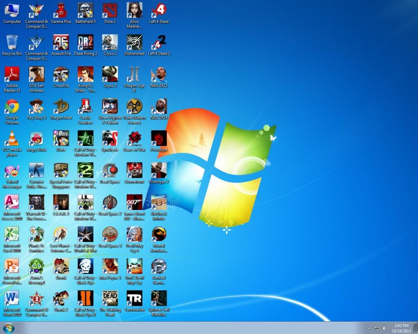Select the Toy Story 3 shortcut
The height and width of the screenshot is (334, 418).
coord(36,109)
